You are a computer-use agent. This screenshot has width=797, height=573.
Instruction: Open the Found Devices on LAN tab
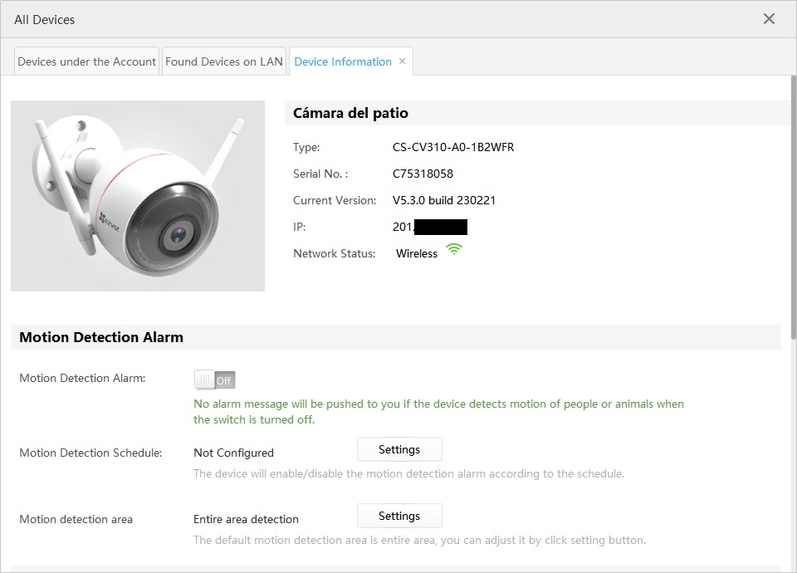224,61
